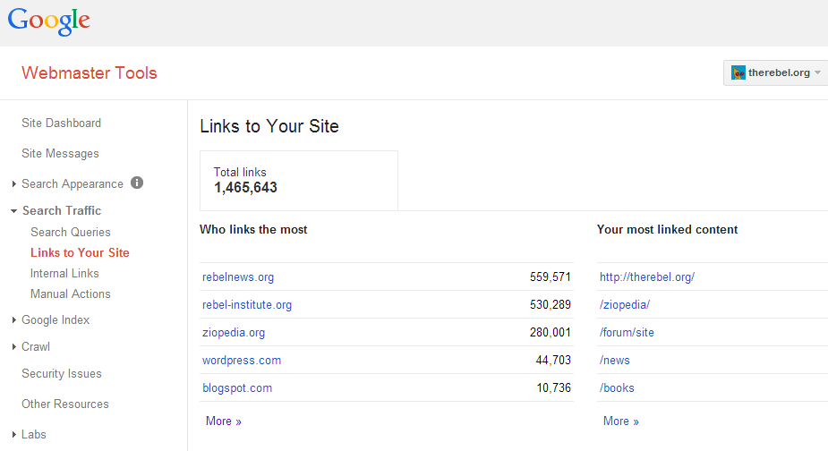Viewport: 828px width, 451px height.
Task: Click the Your most linked content heading
Action: (x=668, y=230)
